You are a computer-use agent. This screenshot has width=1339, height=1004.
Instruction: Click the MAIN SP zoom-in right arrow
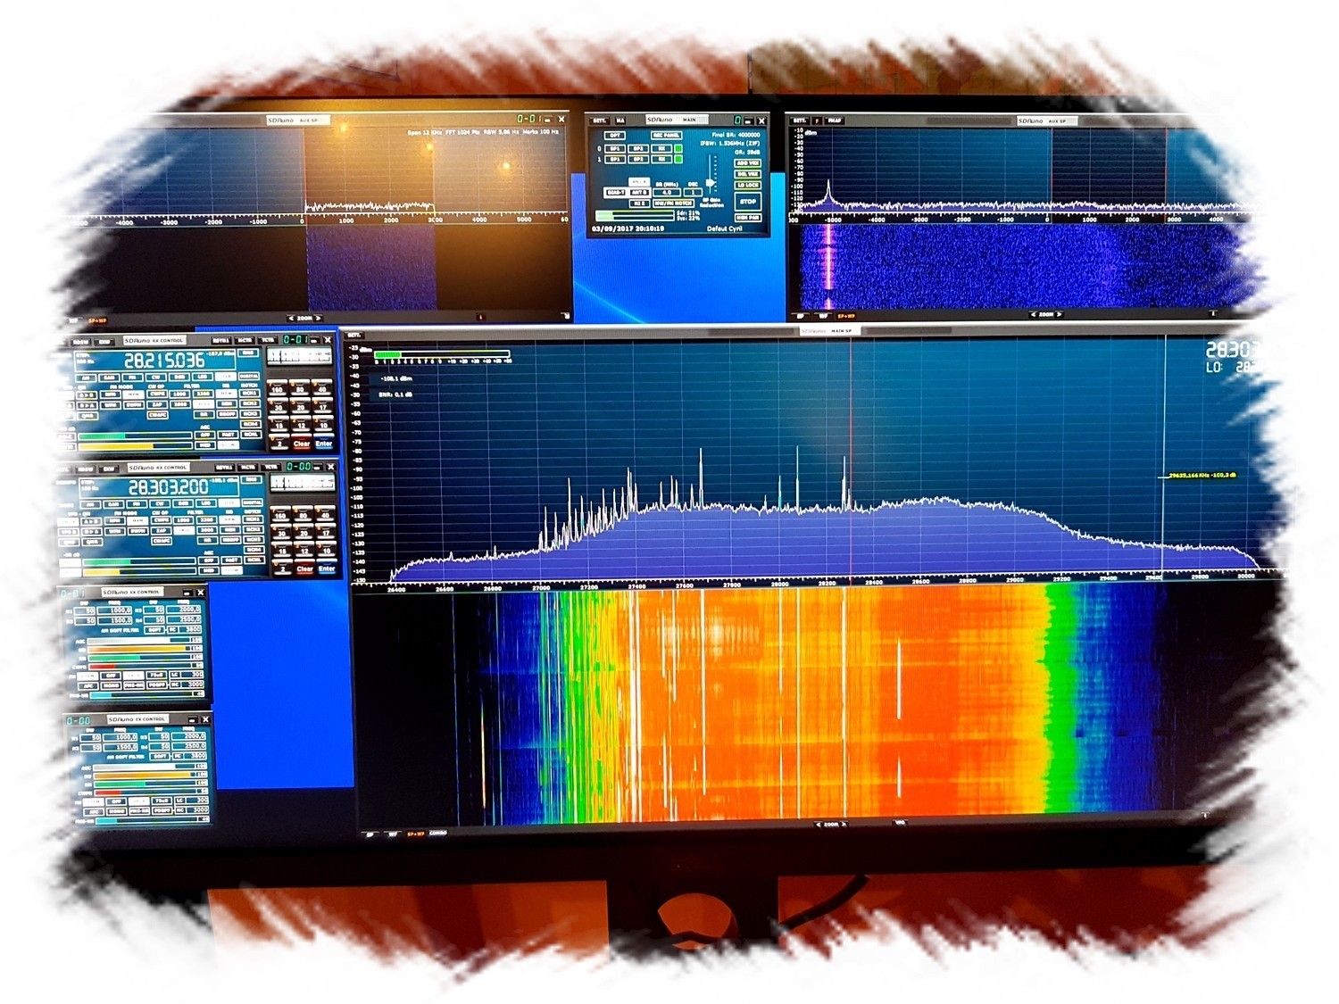click(x=844, y=824)
